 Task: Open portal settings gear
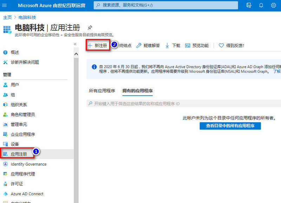[x=273, y=5]
